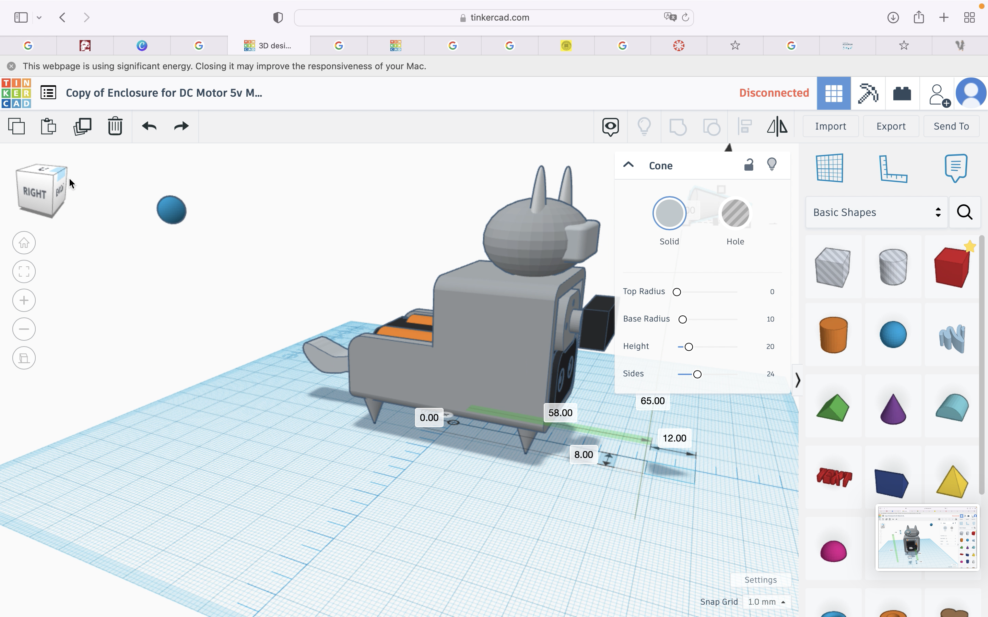Viewport: 988px width, 617px height.
Task: Open the Bricks mode
Action: [902, 93]
